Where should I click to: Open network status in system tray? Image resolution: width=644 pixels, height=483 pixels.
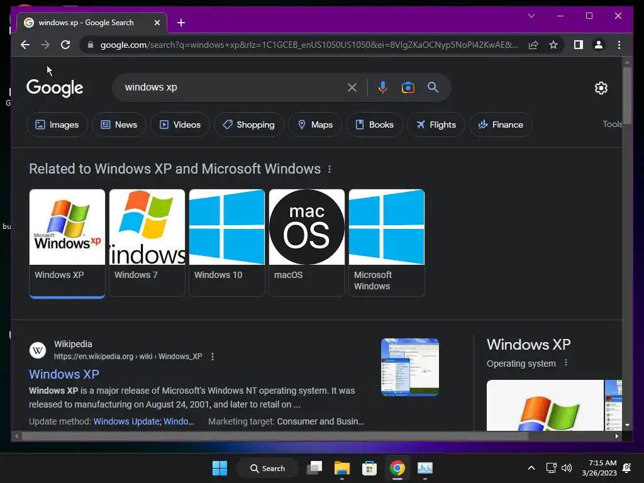pyautogui.click(x=551, y=468)
